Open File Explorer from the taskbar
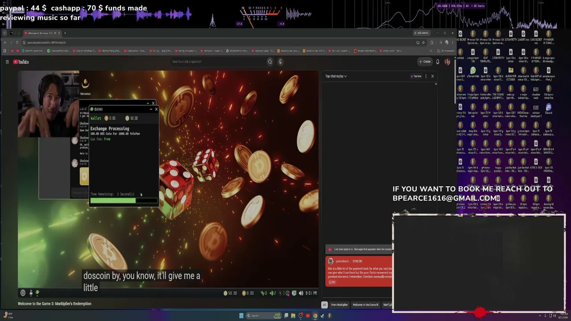 coord(293,316)
